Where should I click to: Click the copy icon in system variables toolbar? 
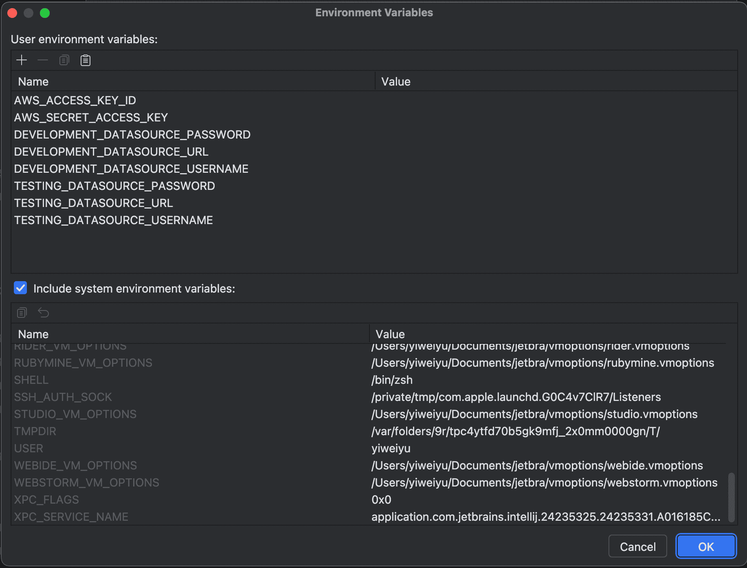22,313
